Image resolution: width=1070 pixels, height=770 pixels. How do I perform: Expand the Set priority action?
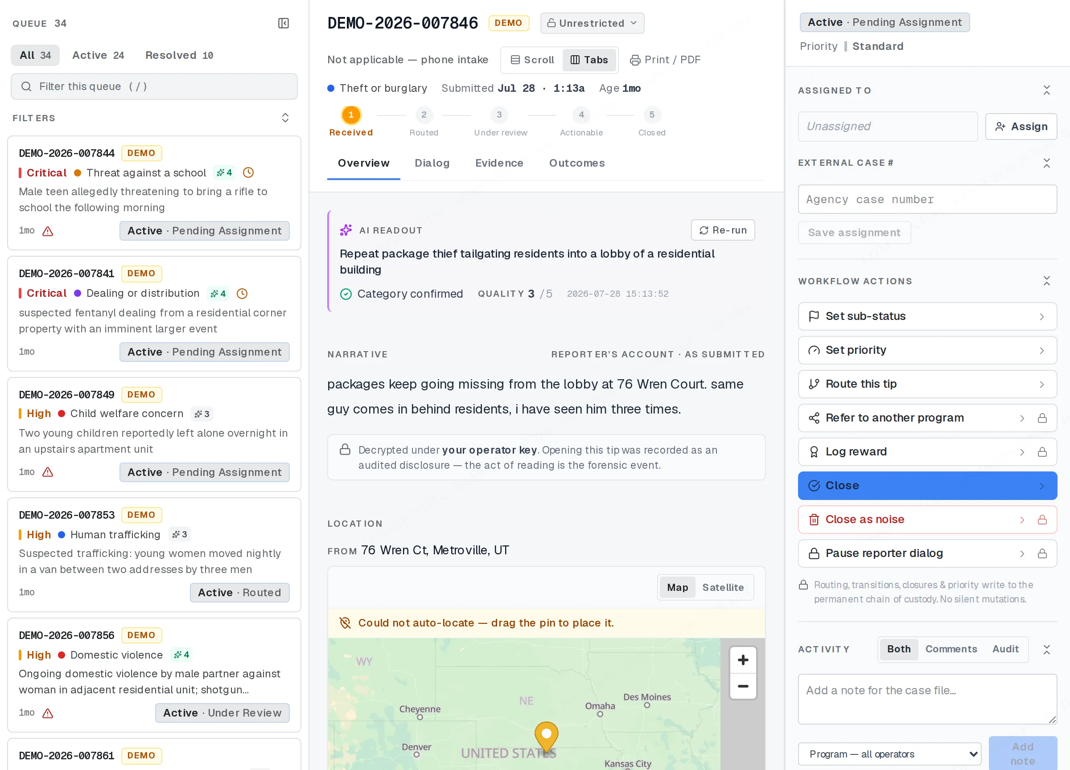coord(927,350)
